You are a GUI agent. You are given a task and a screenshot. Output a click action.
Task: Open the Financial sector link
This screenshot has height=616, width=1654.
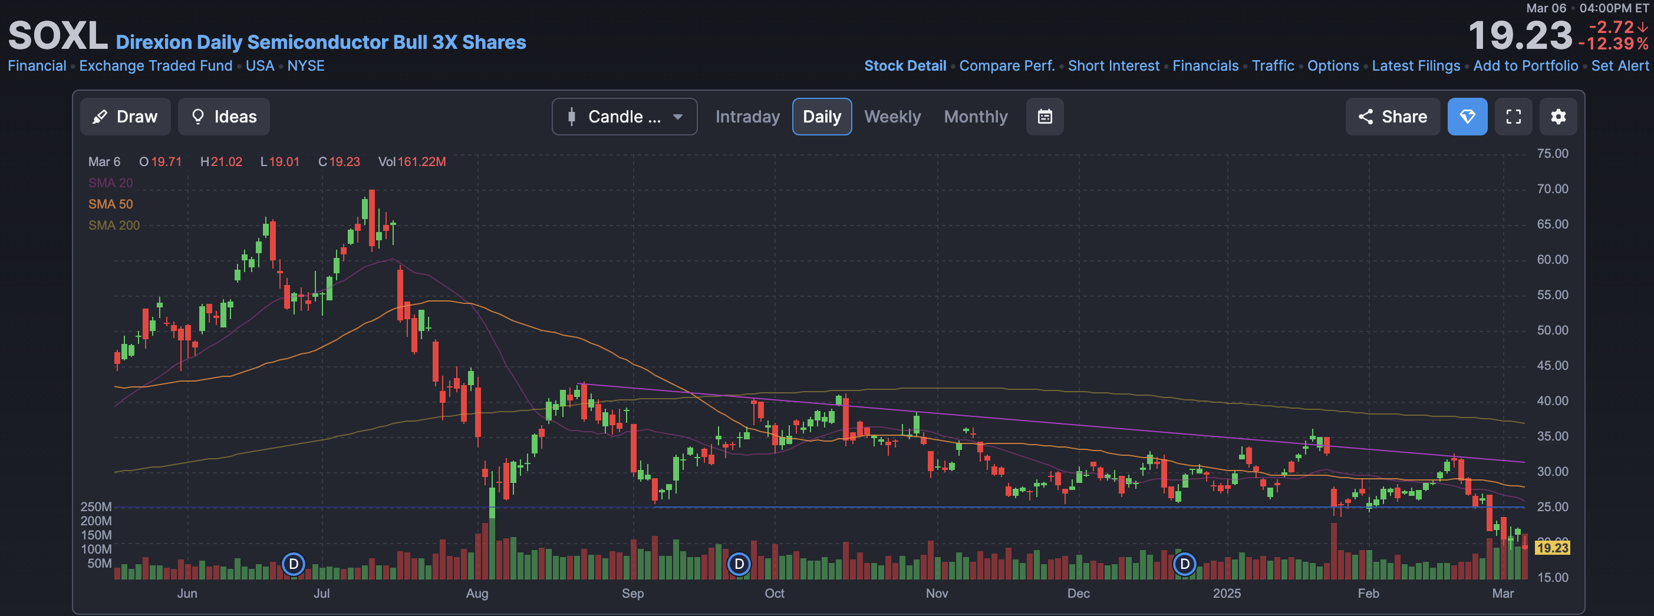click(x=37, y=66)
